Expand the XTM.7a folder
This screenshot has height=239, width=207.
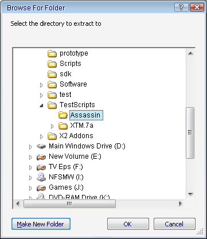coord(52,126)
